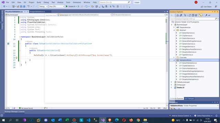Open the Analyze menu
220x123 pixels.
coord(60,2)
